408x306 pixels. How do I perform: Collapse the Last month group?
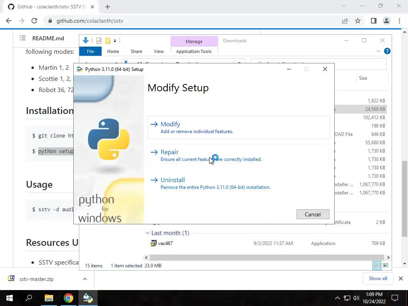[147, 233]
